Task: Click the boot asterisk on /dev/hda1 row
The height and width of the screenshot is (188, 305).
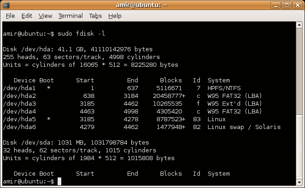Action: pos(48,87)
